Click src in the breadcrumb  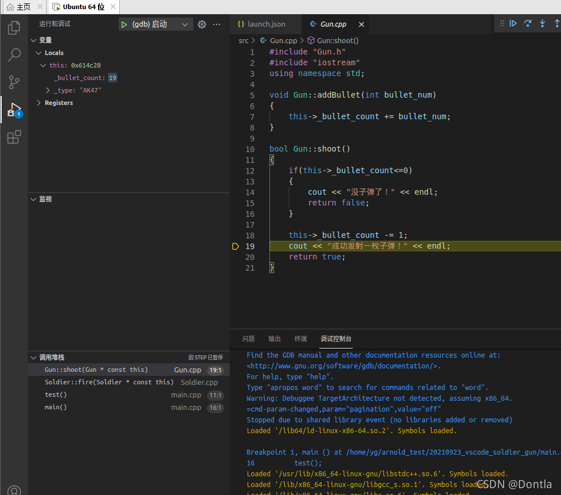pyautogui.click(x=243, y=40)
